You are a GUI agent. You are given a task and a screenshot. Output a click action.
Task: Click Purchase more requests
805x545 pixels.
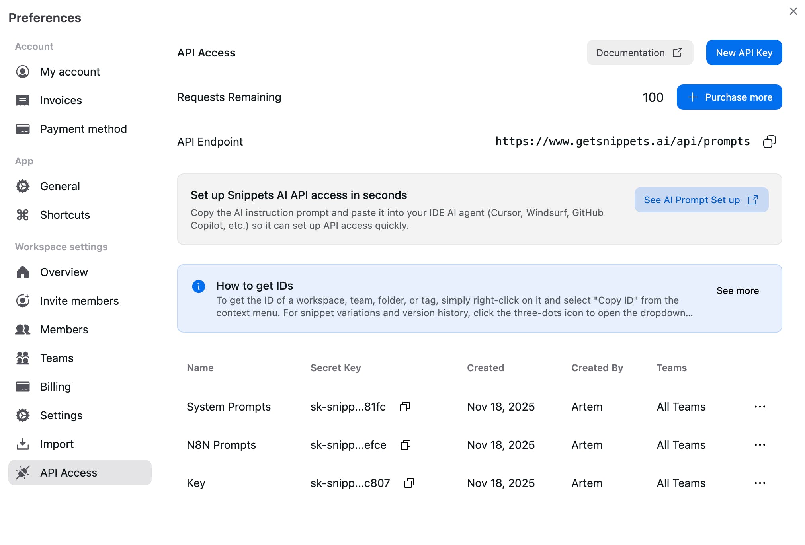tap(729, 97)
